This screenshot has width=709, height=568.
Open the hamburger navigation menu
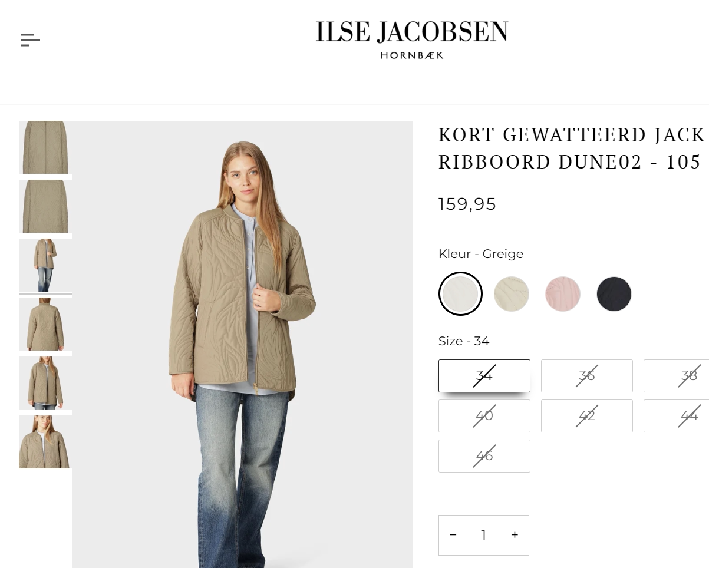tap(30, 40)
